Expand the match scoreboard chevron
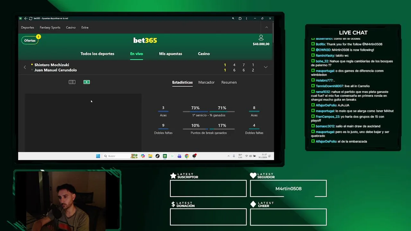Screen dimensions: 411x231 point(266,67)
